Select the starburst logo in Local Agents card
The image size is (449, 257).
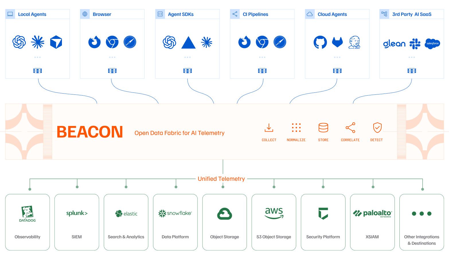(38, 42)
